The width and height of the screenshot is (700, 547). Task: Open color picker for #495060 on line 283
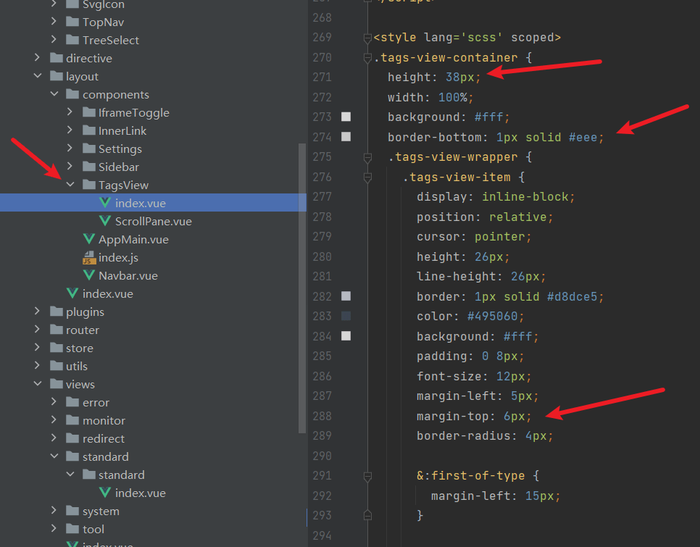coord(346,316)
